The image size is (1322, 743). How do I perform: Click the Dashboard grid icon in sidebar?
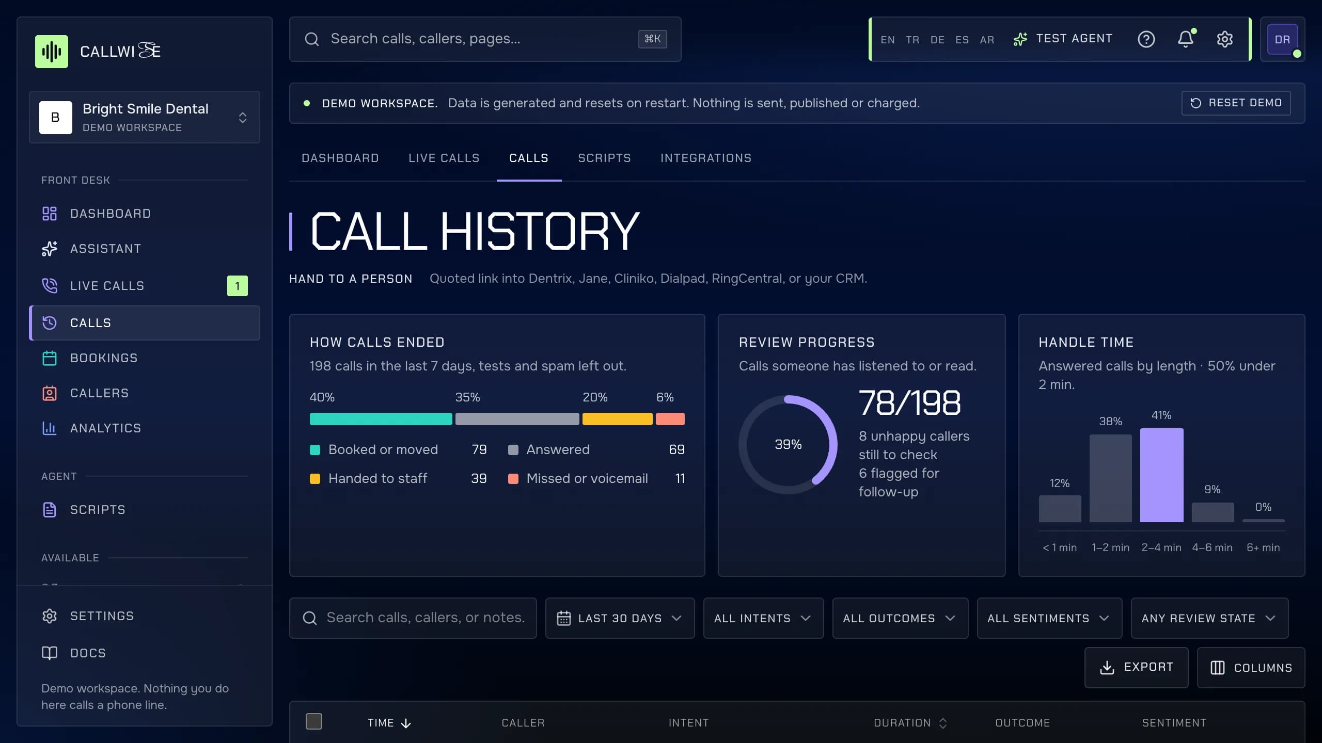50,214
